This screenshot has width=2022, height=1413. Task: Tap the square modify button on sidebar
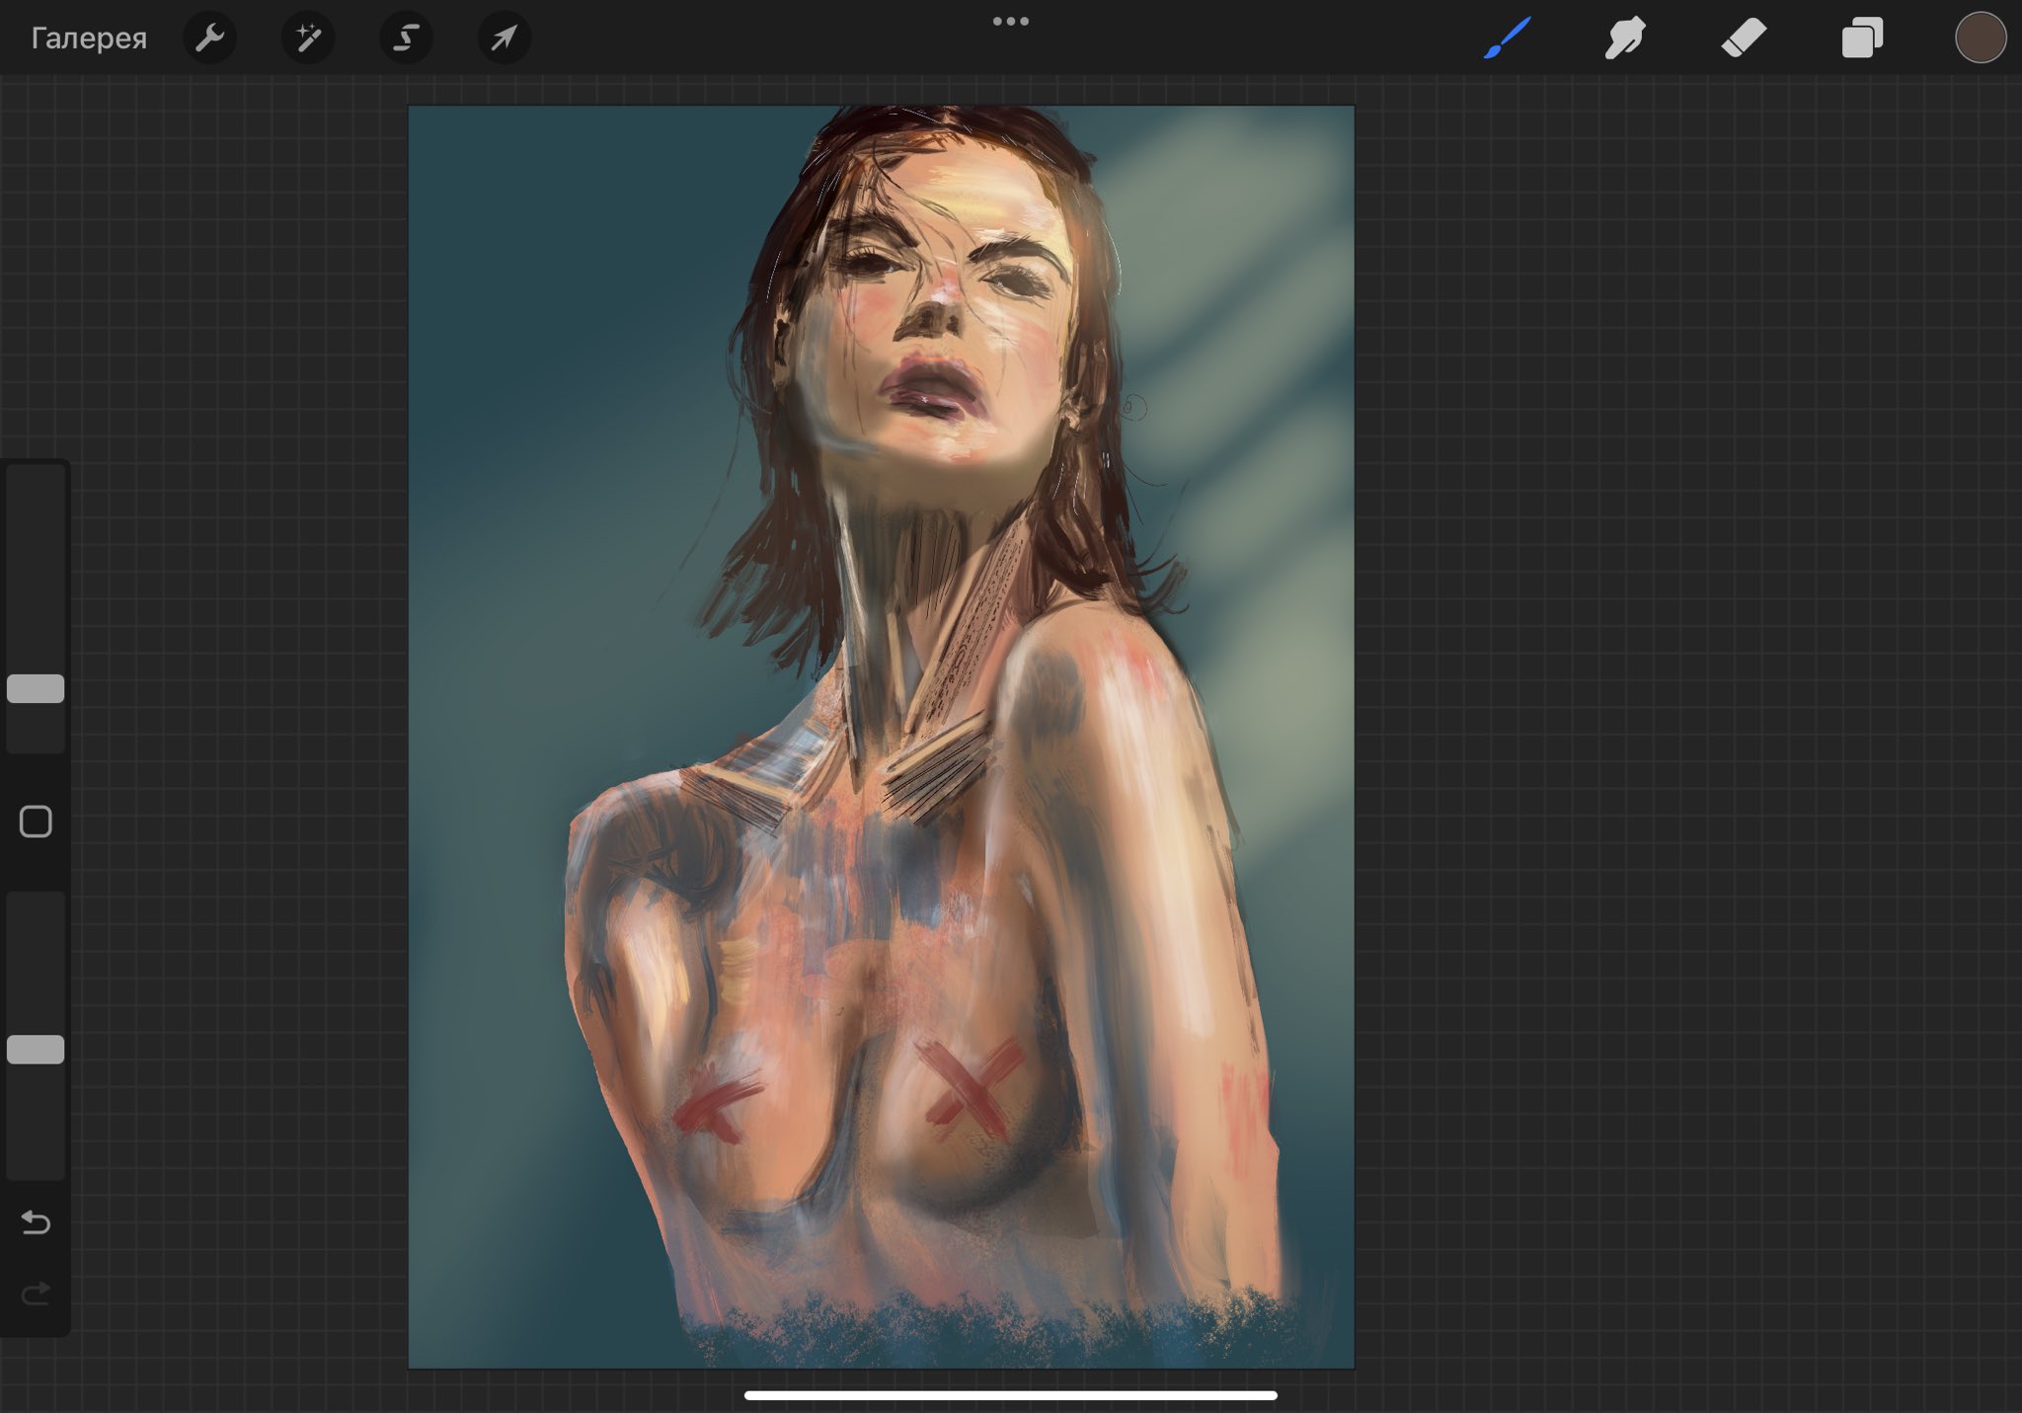(36, 822)
